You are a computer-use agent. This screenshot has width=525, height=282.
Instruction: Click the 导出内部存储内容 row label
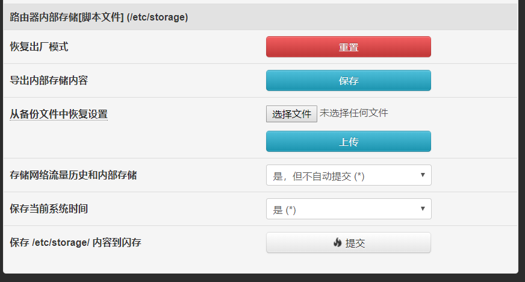49,80
